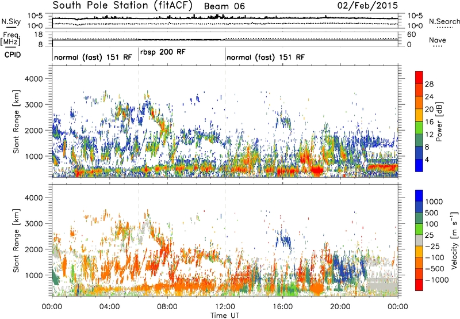The height and width of the screenshot is (319, 460).
Task: Click the gray ground-scatter band after 22:00
Action: click(x=382, y=284)
